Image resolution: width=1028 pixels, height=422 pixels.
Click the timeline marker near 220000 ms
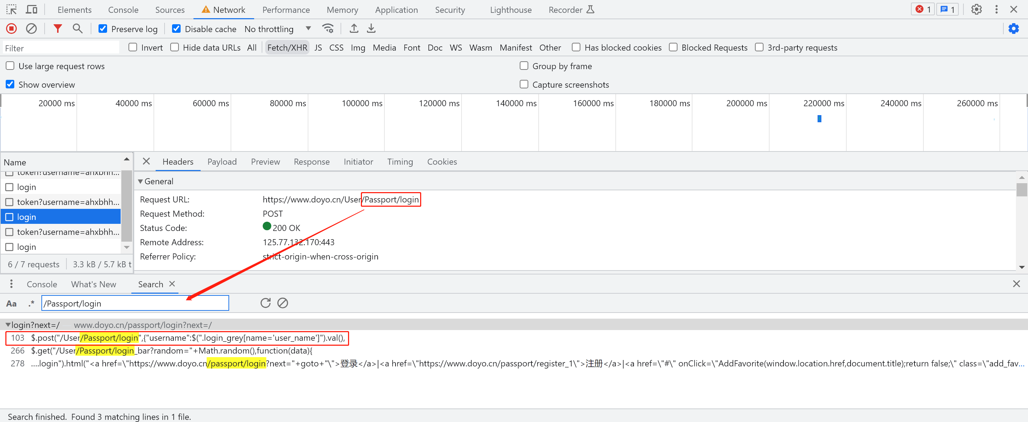(819, 119)
